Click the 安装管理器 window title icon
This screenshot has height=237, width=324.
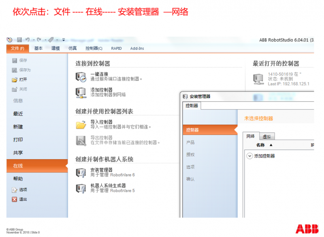pos(185,97)
